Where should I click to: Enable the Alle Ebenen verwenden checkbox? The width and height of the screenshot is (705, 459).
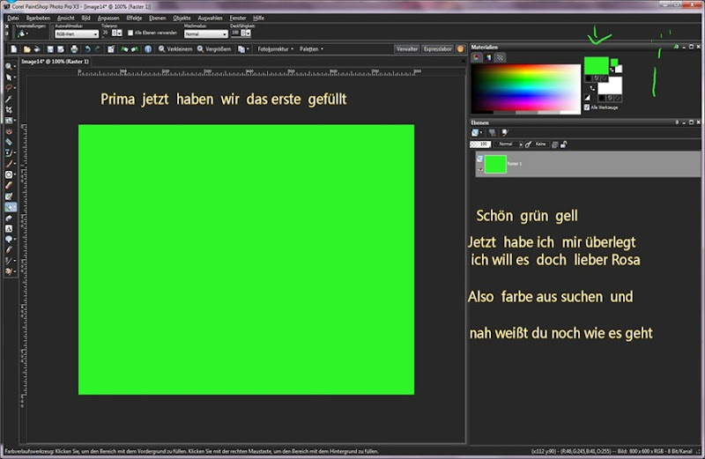pos(130,33)
